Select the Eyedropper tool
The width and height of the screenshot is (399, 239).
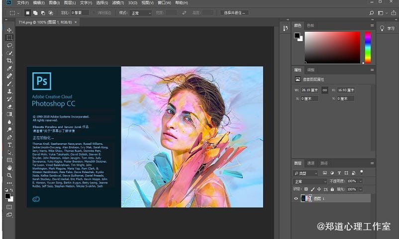tap(9, 68)
